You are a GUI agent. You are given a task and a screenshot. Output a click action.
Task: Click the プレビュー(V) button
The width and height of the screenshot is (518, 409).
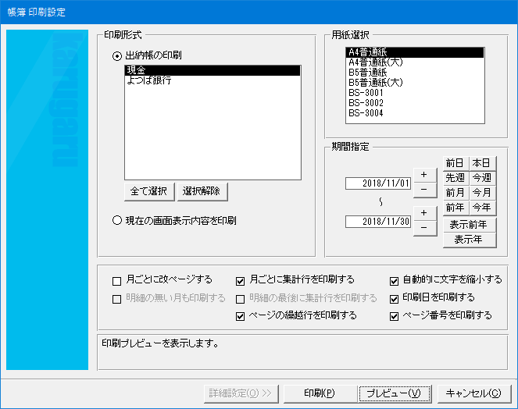point(395,393)
